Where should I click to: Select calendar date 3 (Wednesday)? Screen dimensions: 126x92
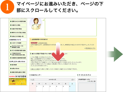point(52,88)
